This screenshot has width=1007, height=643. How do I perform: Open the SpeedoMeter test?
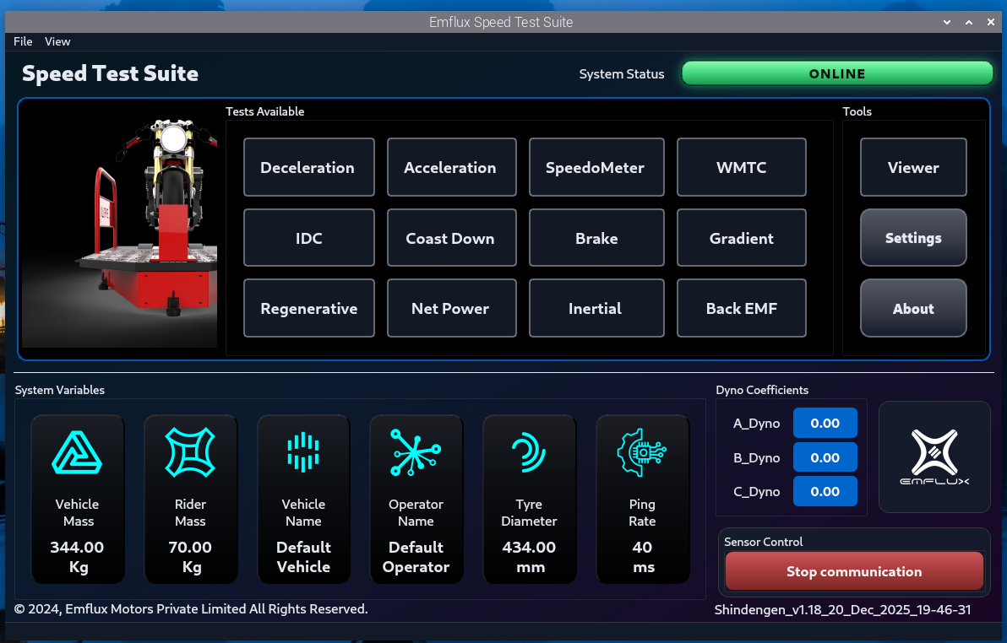point(596,167)
